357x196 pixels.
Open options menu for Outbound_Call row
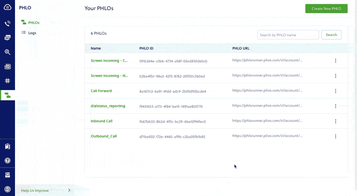point(335,136)
